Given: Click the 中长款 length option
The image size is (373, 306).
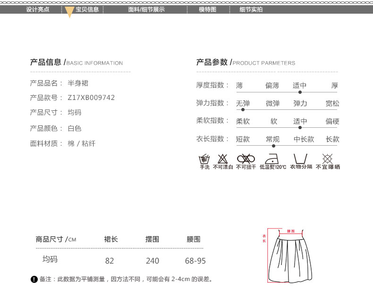Looking at the screenshot, I should click(304, 139).
